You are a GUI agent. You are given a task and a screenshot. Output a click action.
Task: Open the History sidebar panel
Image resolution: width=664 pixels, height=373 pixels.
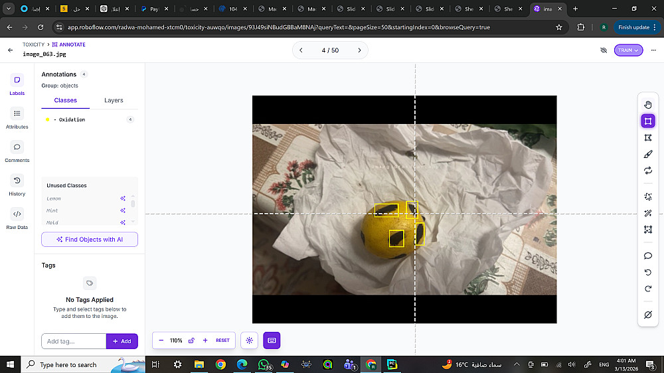[17, 185]
